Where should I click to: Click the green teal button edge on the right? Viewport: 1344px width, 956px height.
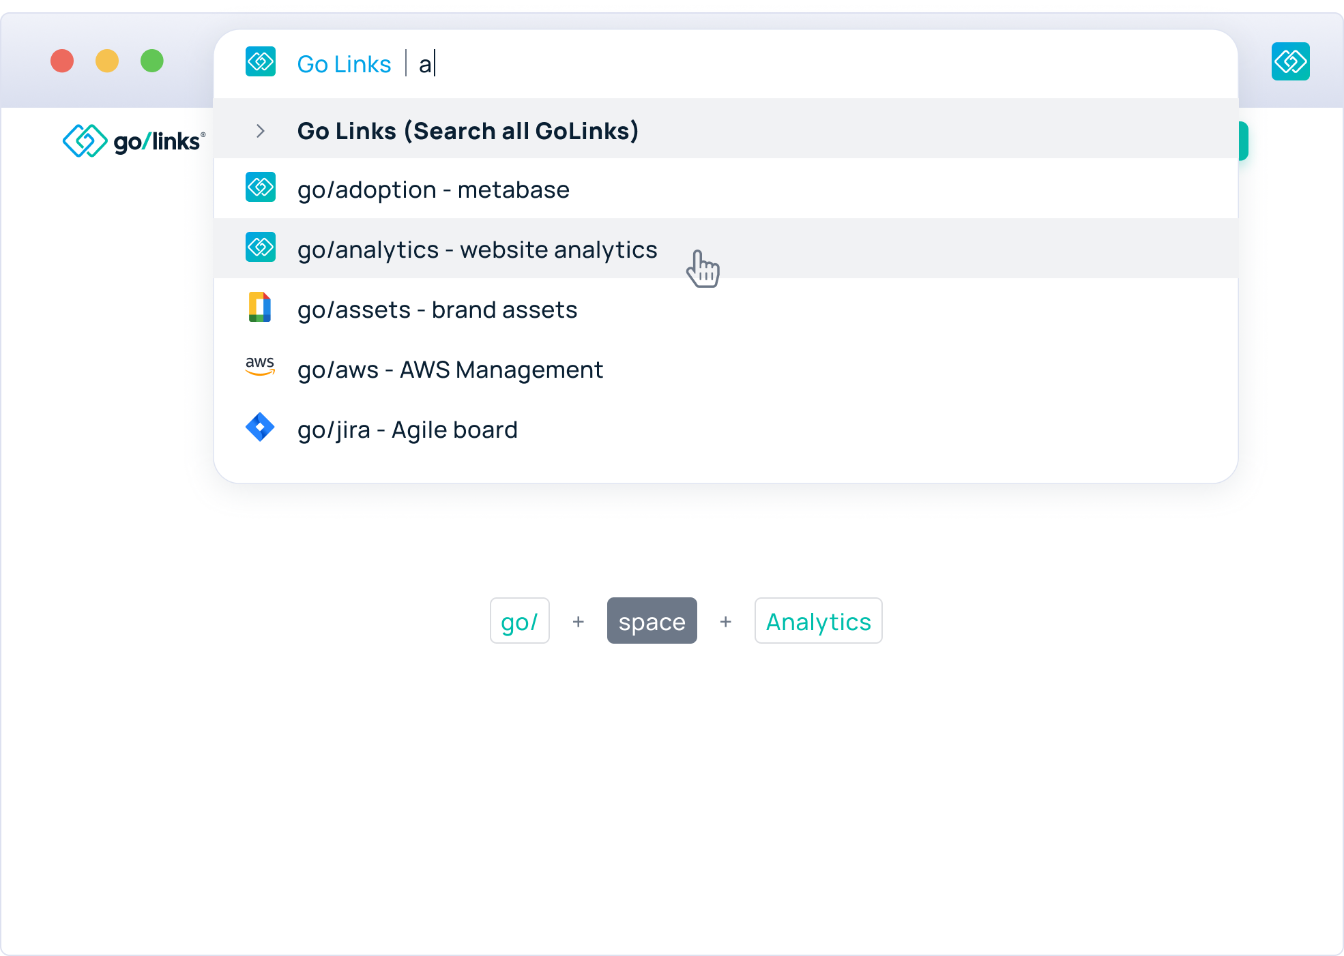[1243, 141]
